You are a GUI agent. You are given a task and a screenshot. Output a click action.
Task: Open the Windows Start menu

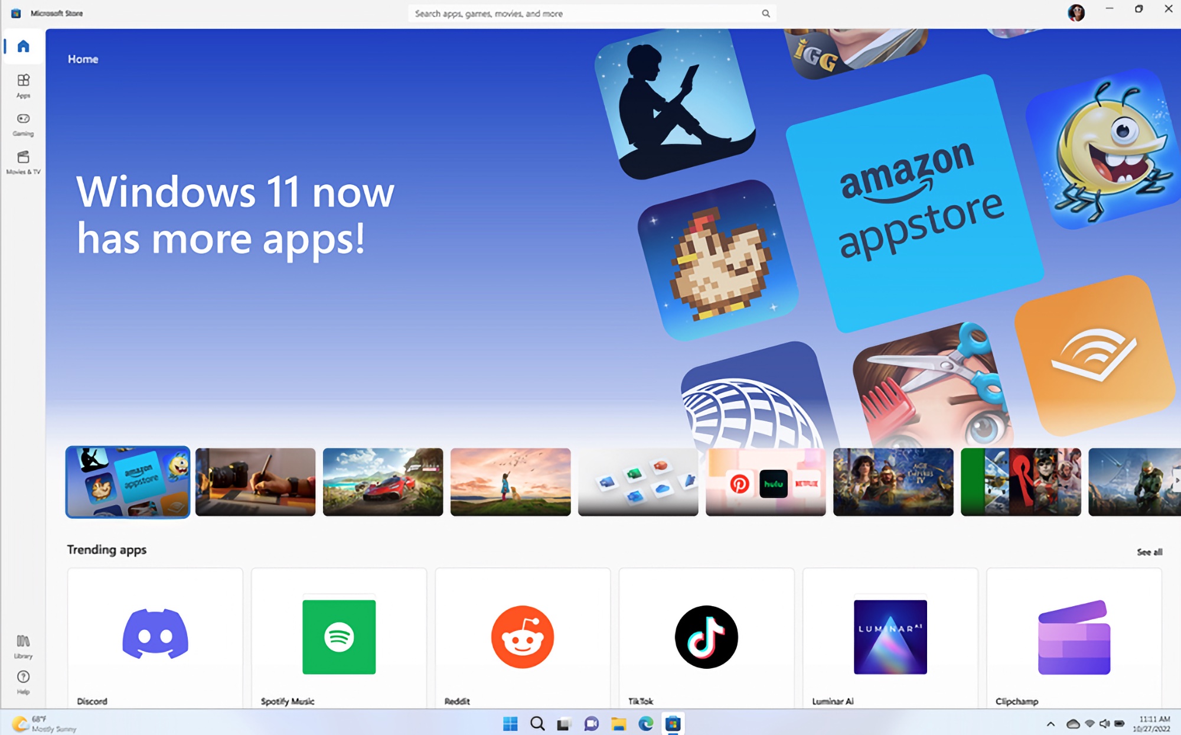point(510,723)
